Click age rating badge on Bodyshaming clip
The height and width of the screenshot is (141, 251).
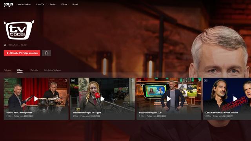tap(139, 80)
